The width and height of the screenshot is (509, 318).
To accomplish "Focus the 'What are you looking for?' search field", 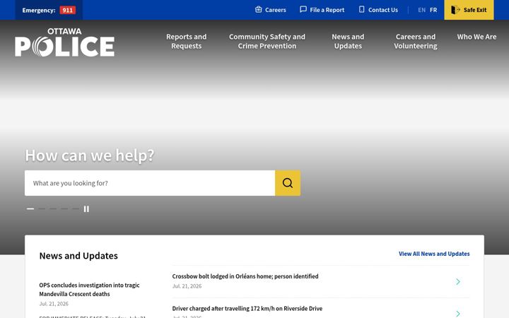I will [x=150, y=183].
